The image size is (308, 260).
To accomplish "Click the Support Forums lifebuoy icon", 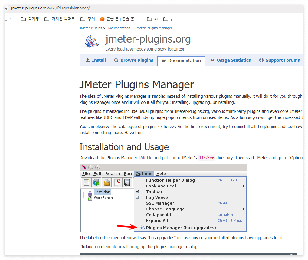I will (x=261, y=60).
